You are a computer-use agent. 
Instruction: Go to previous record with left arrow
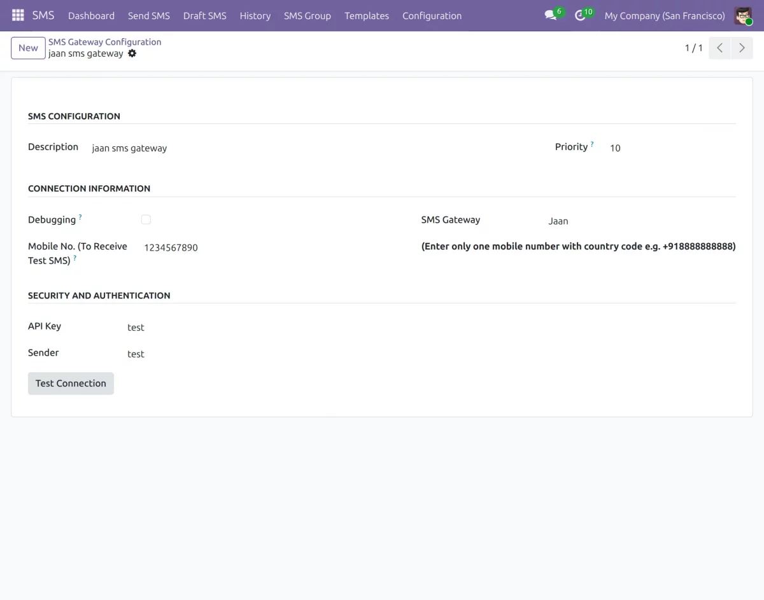[x=719, y=47]
